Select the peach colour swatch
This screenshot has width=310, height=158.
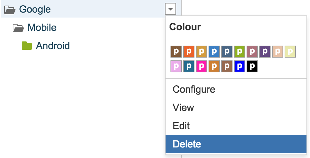click(278, 52)
